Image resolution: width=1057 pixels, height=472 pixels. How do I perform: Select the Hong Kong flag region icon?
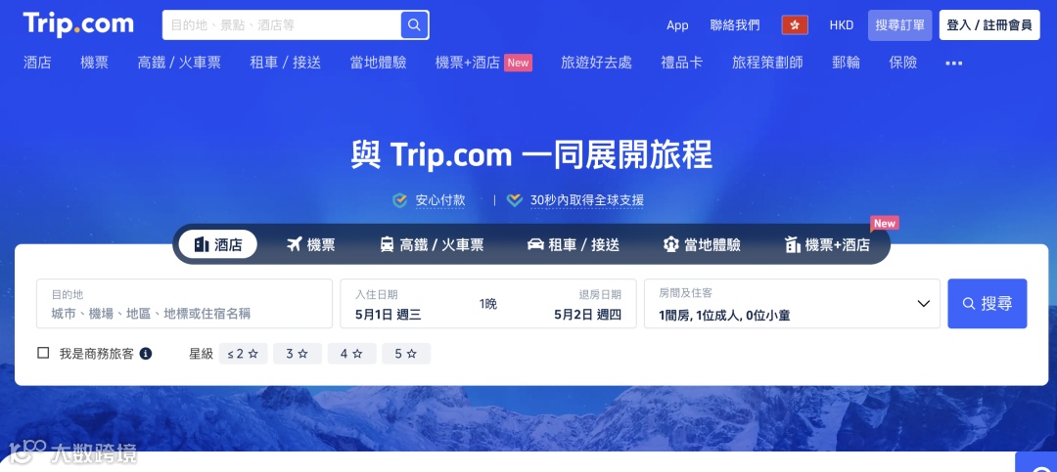(795, 25)
